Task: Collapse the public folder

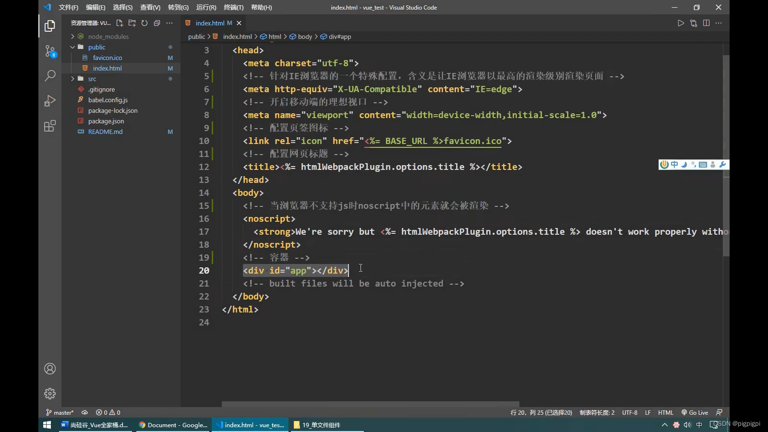Action: [x=120, y=47]
